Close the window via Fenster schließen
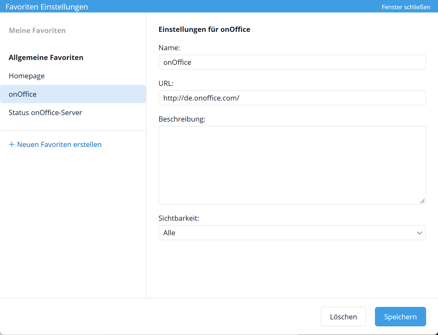This screenshot has height=335, width=438. click(406, 7)
